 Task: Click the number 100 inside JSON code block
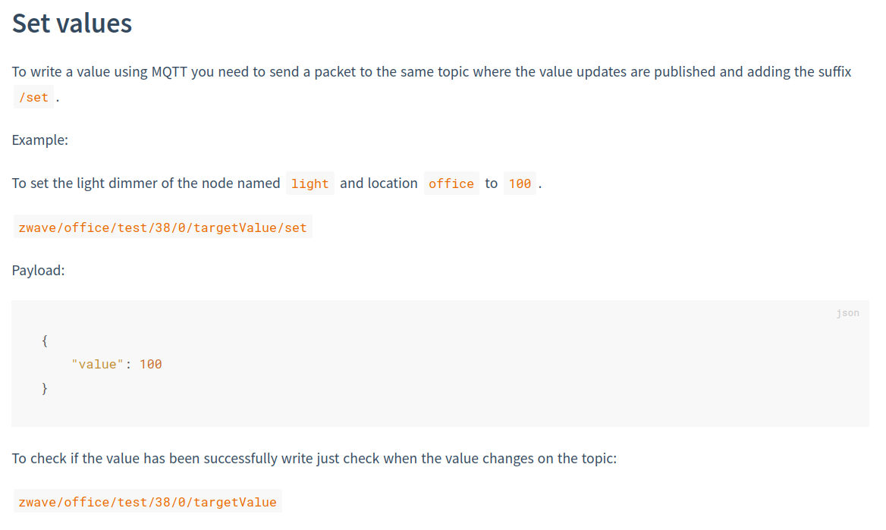tap(151, 364)
